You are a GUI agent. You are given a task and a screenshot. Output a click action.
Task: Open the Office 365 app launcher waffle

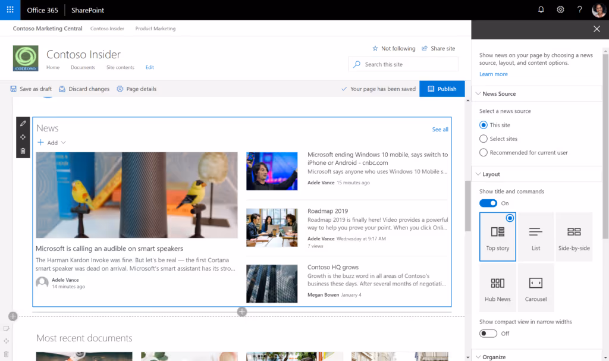click(10, 10)
